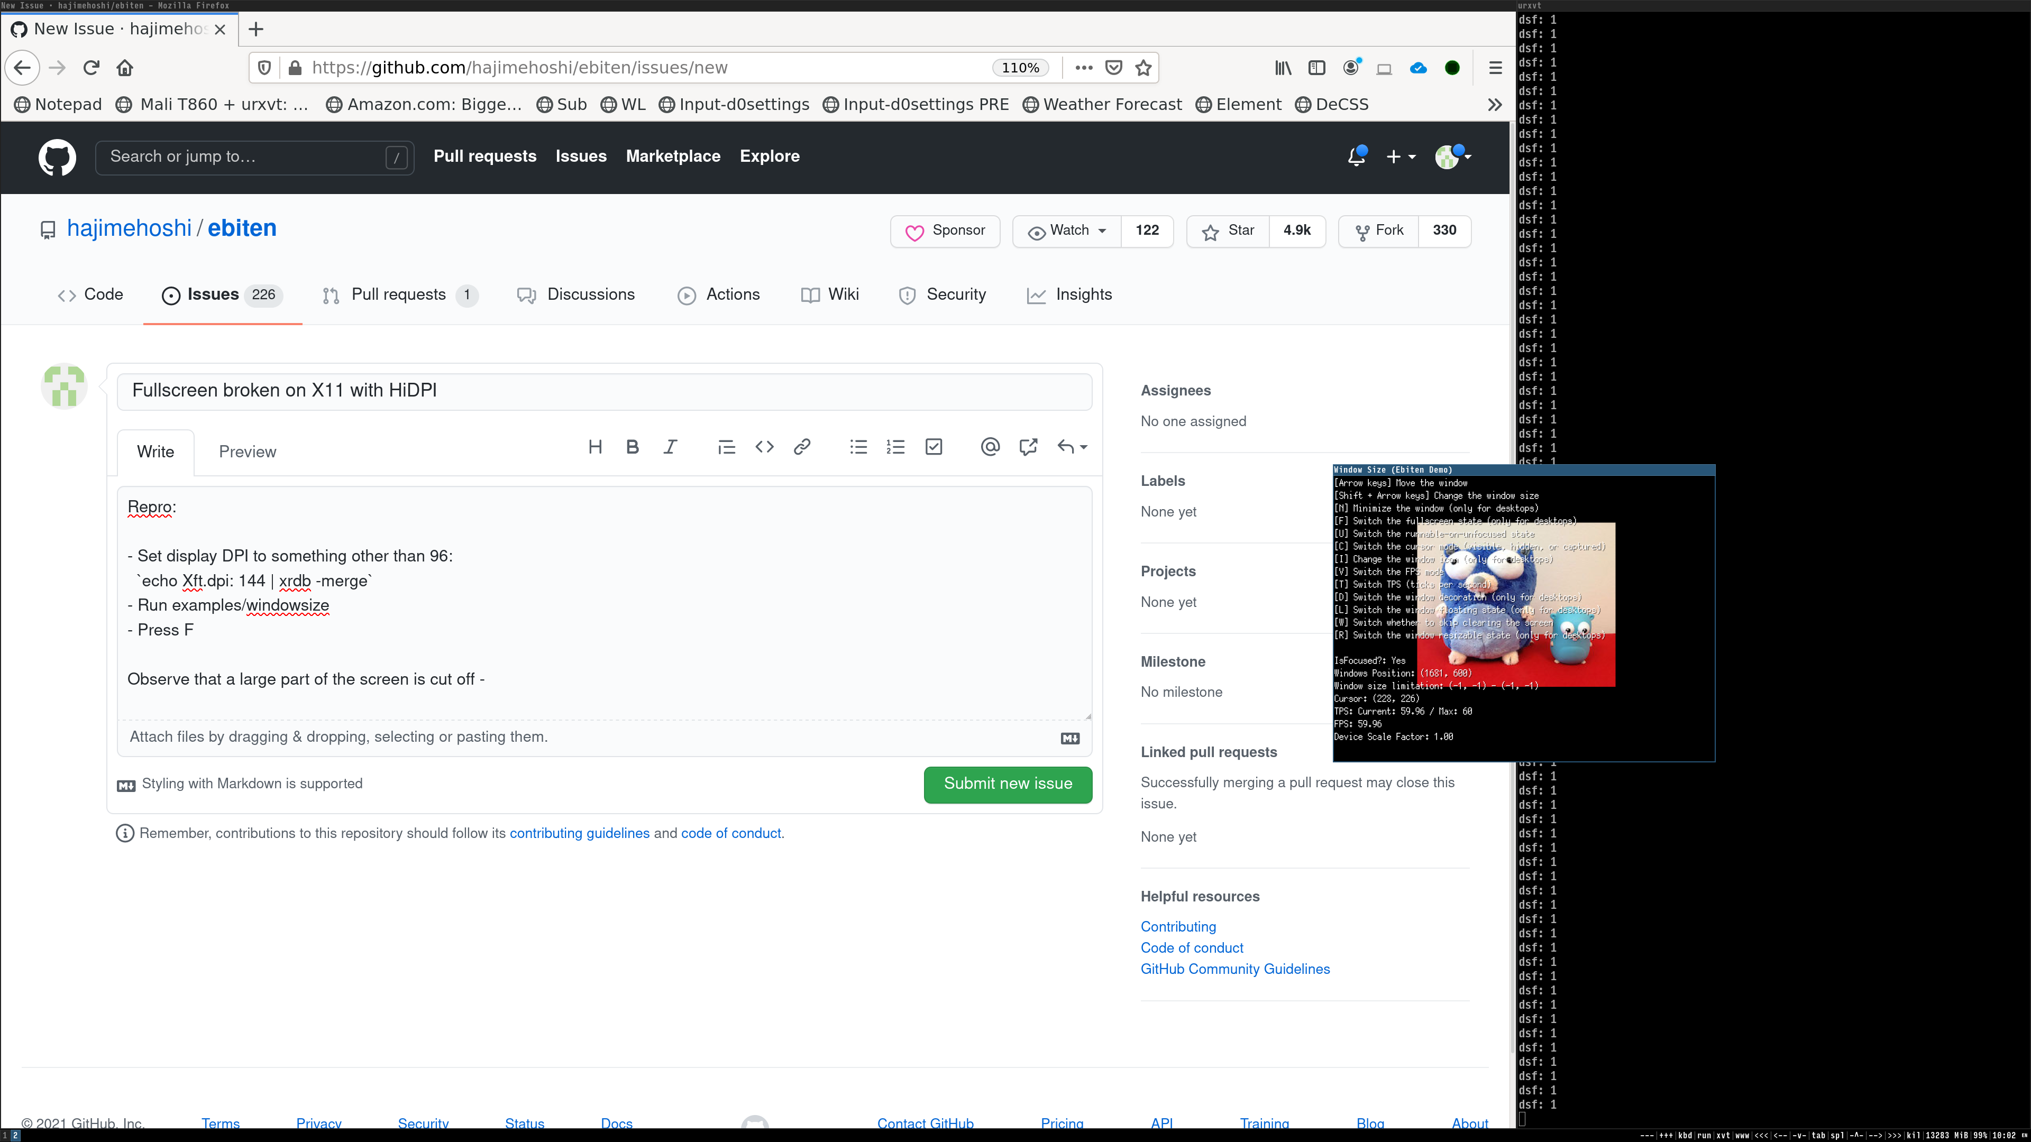Open the Firefox library icon
The image size is (2031, 1142).
click(x=1284, y=68)
